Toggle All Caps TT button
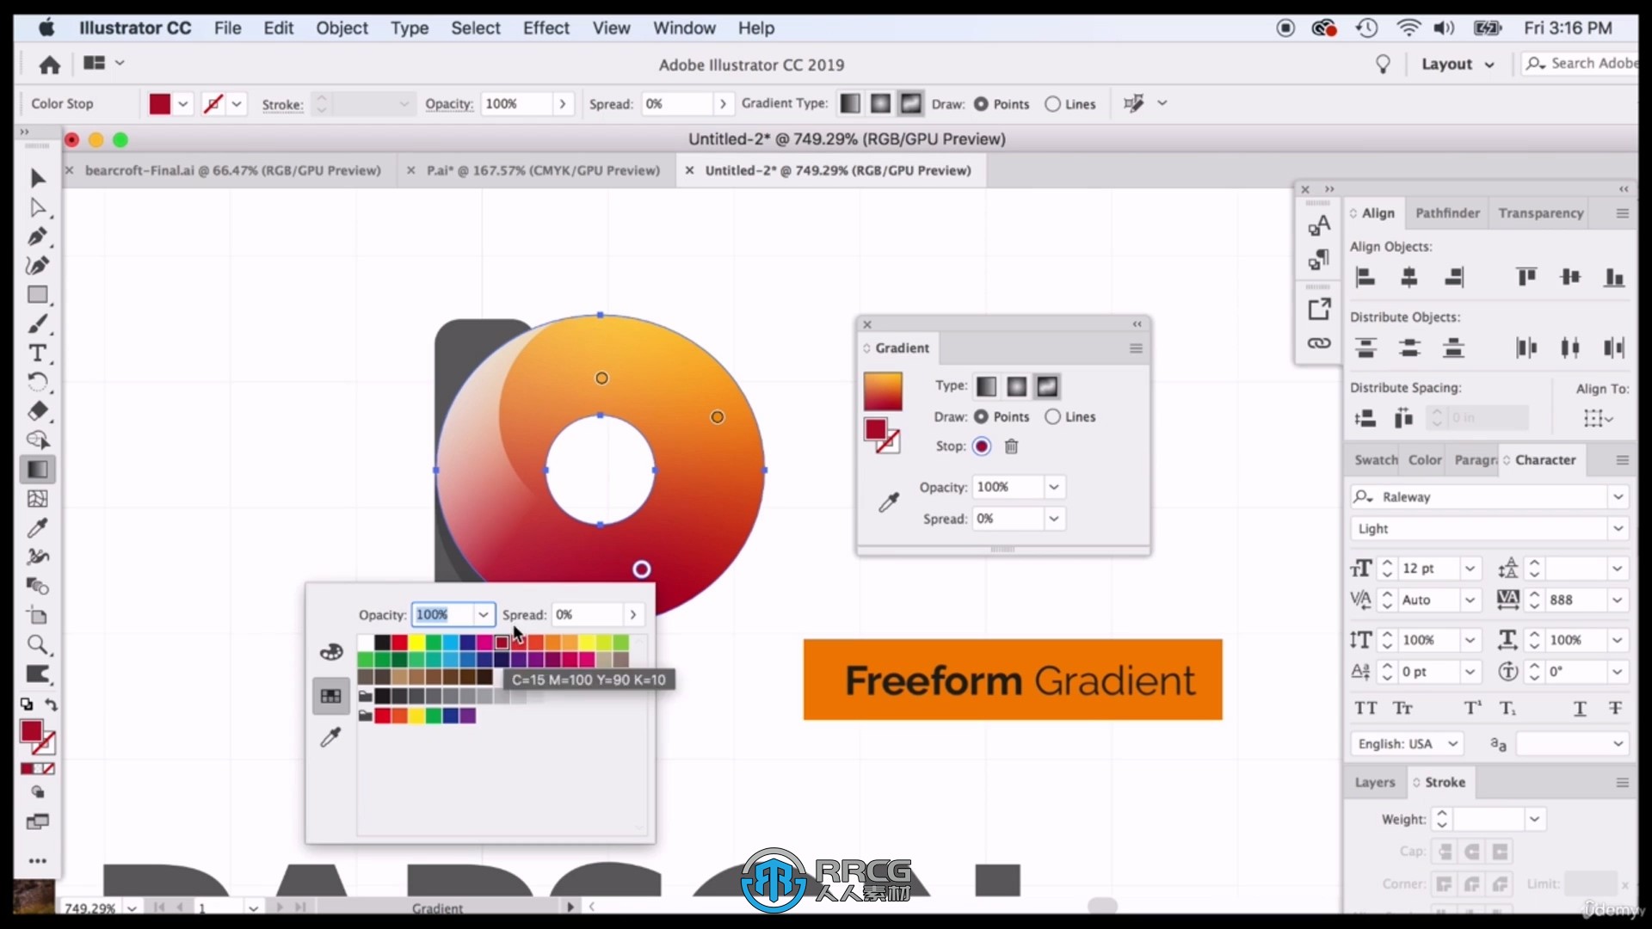 tap(1365, 708)
